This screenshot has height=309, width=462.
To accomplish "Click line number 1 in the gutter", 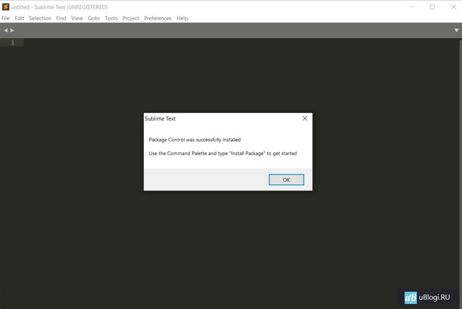I will coord(13,42).
